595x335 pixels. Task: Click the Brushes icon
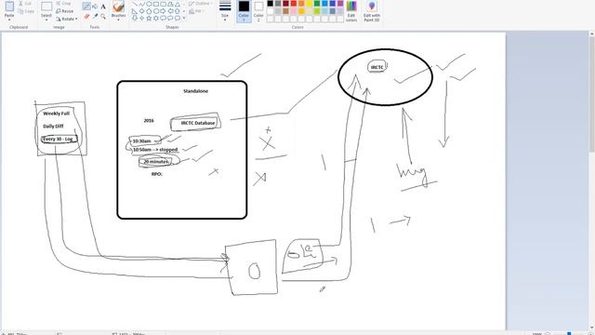[x=118, y=7]
